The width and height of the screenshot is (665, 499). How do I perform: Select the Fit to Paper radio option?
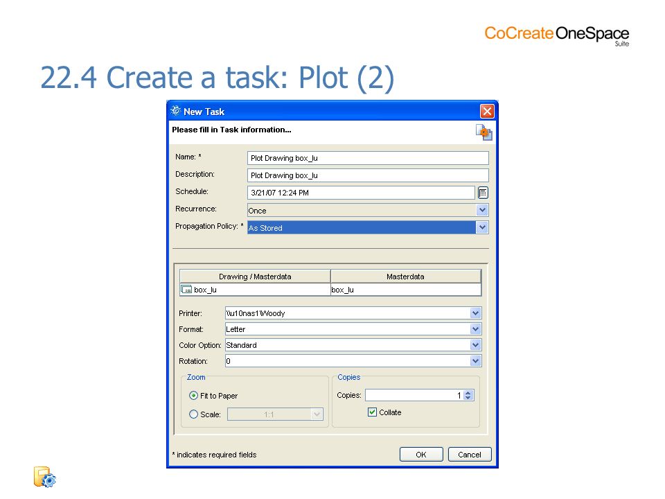click(x=193, y=396)
